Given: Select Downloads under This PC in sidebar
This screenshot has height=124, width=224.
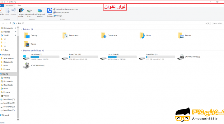Looking at the screenshot, I should pos(8,85).
